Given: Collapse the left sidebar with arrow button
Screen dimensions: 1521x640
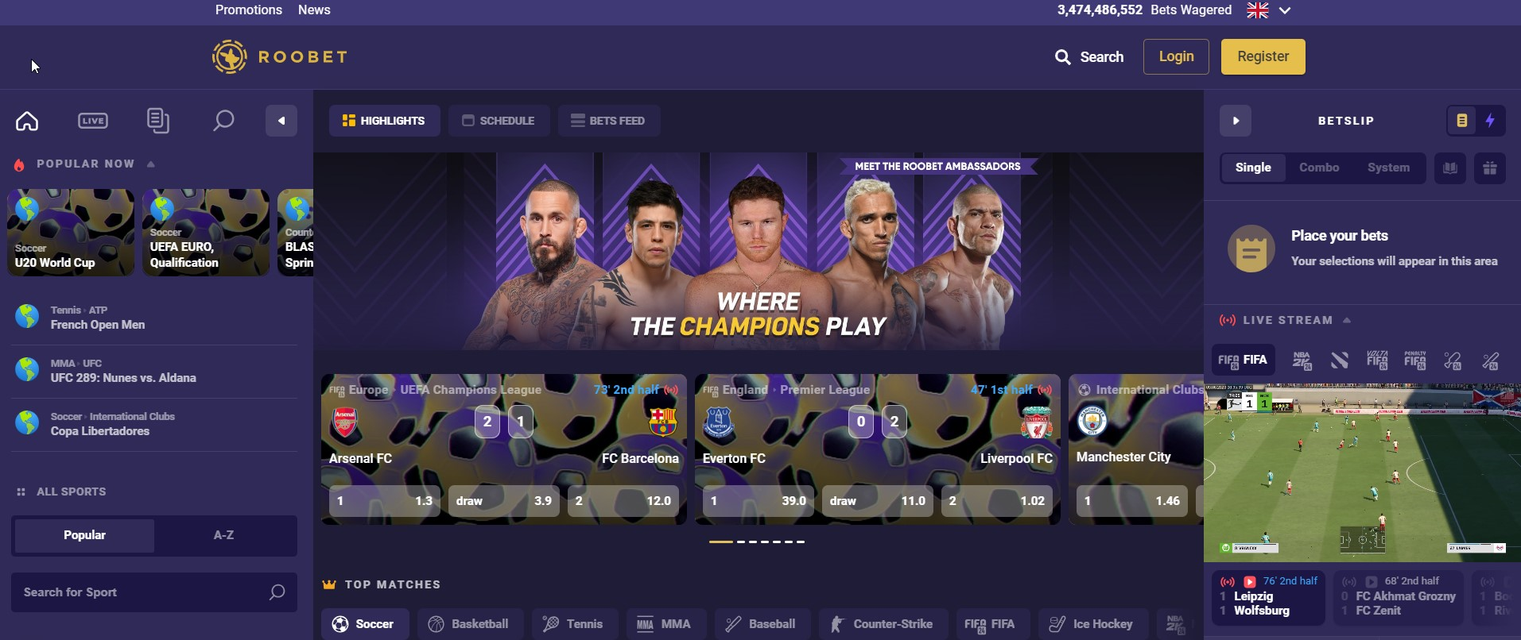Looking at the screenshot, I should point(281,121).
